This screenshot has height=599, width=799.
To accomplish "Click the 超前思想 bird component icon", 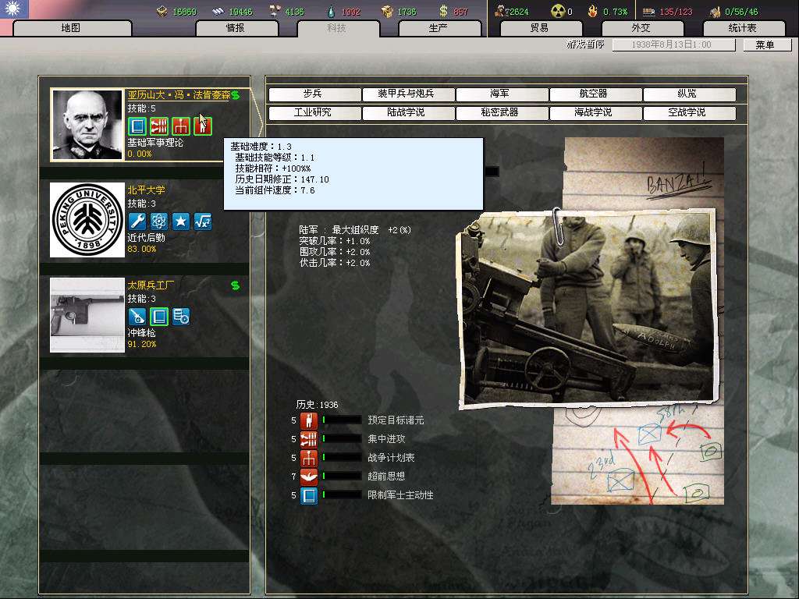I will (309, 477).
